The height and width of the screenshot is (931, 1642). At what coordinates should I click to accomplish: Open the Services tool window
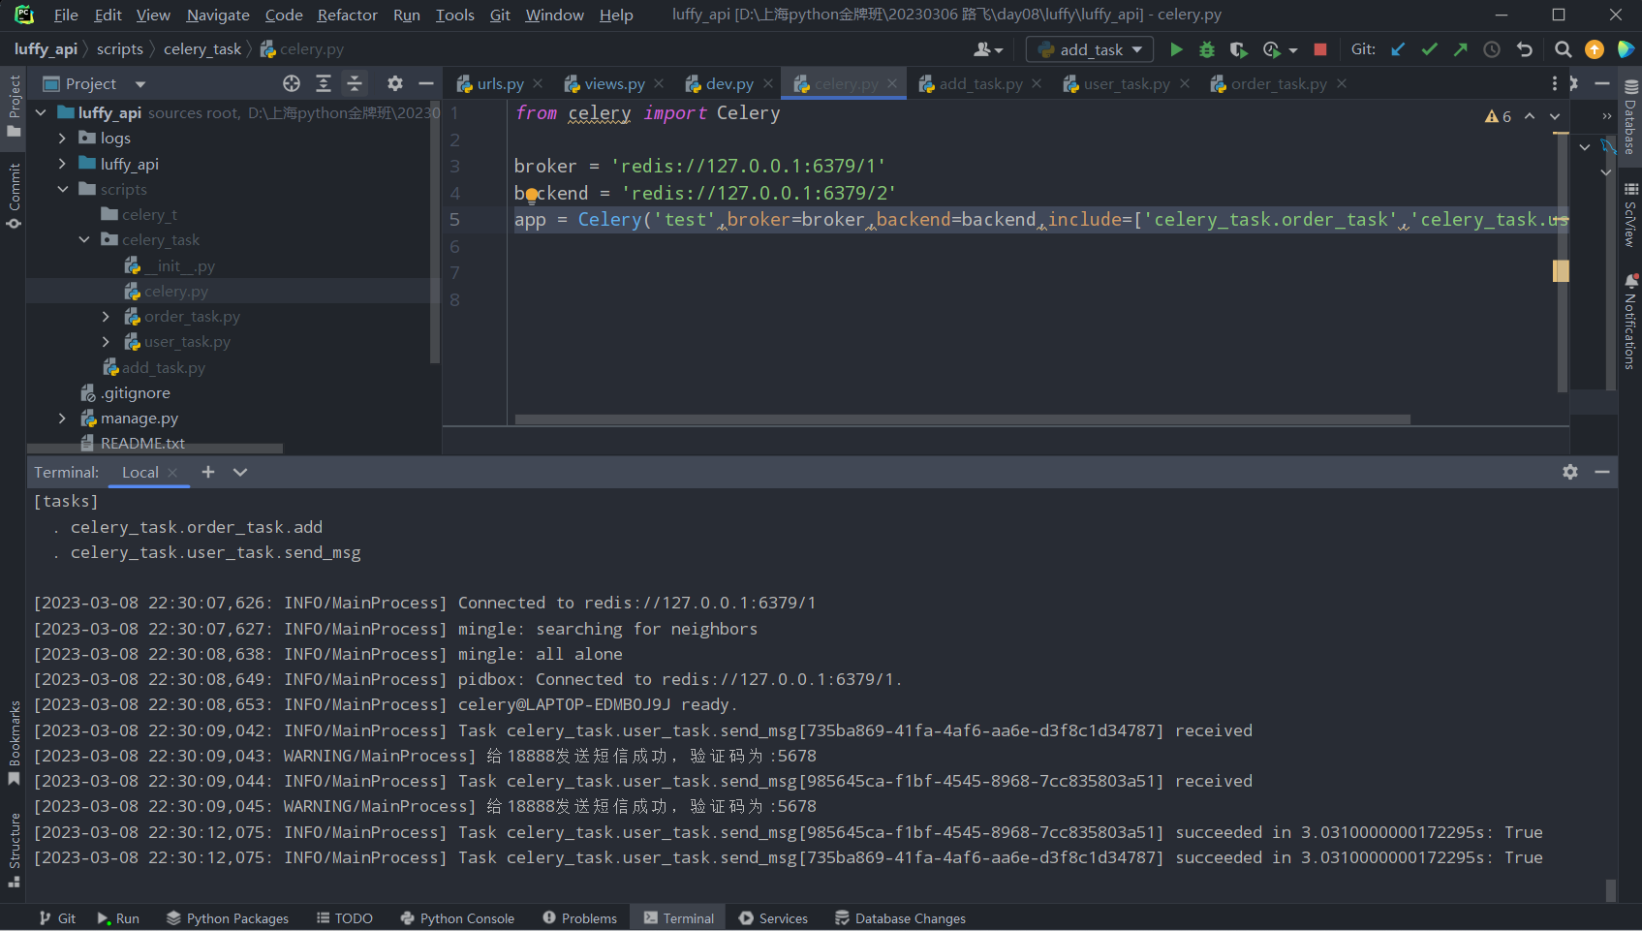coord(773,918)
